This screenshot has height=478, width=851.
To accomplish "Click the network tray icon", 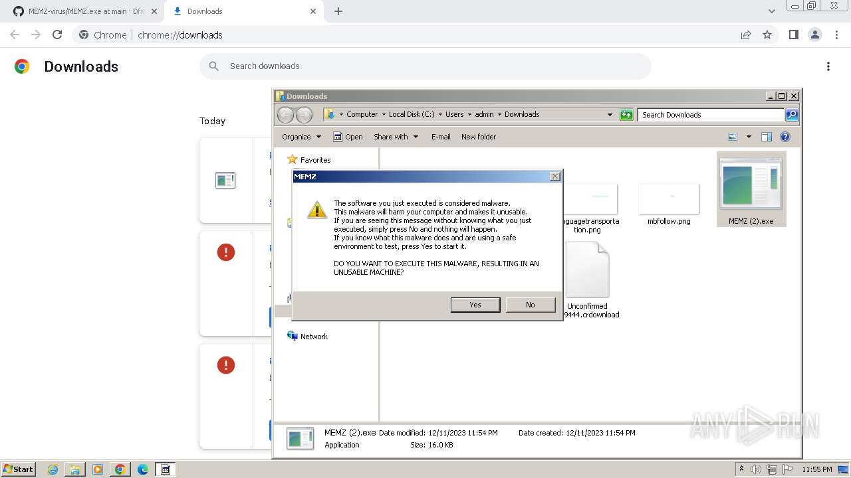I will [772, 469].
